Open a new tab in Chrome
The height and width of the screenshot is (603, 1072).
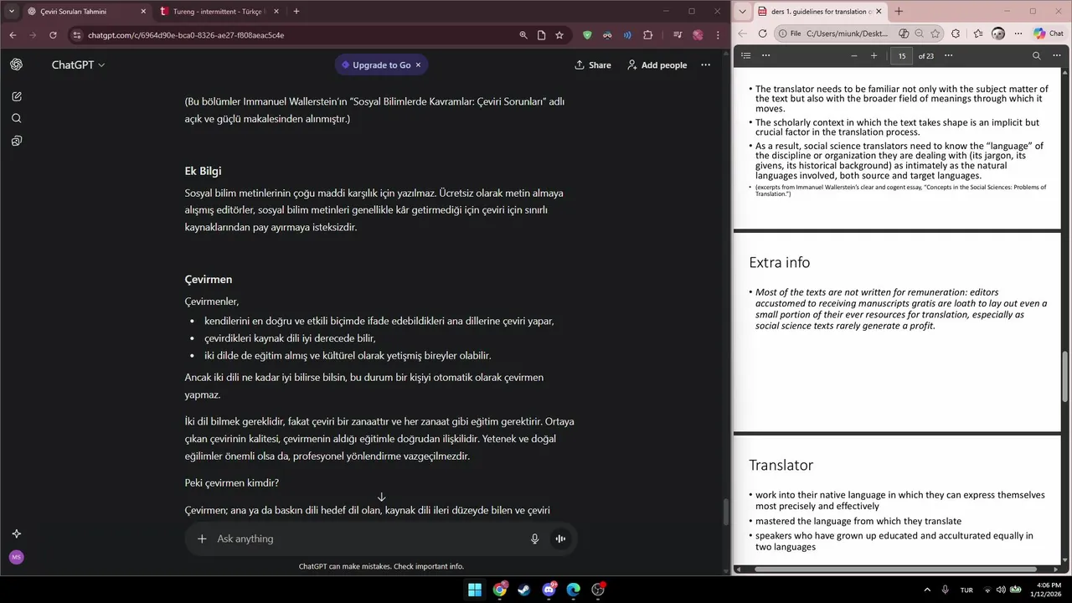296,11
